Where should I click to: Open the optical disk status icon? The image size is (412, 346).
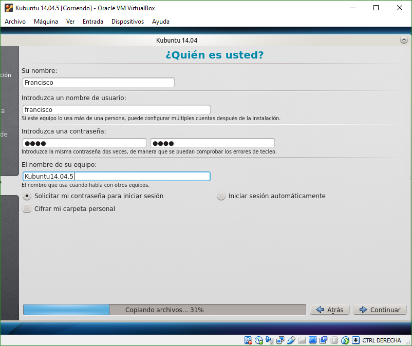259,340
